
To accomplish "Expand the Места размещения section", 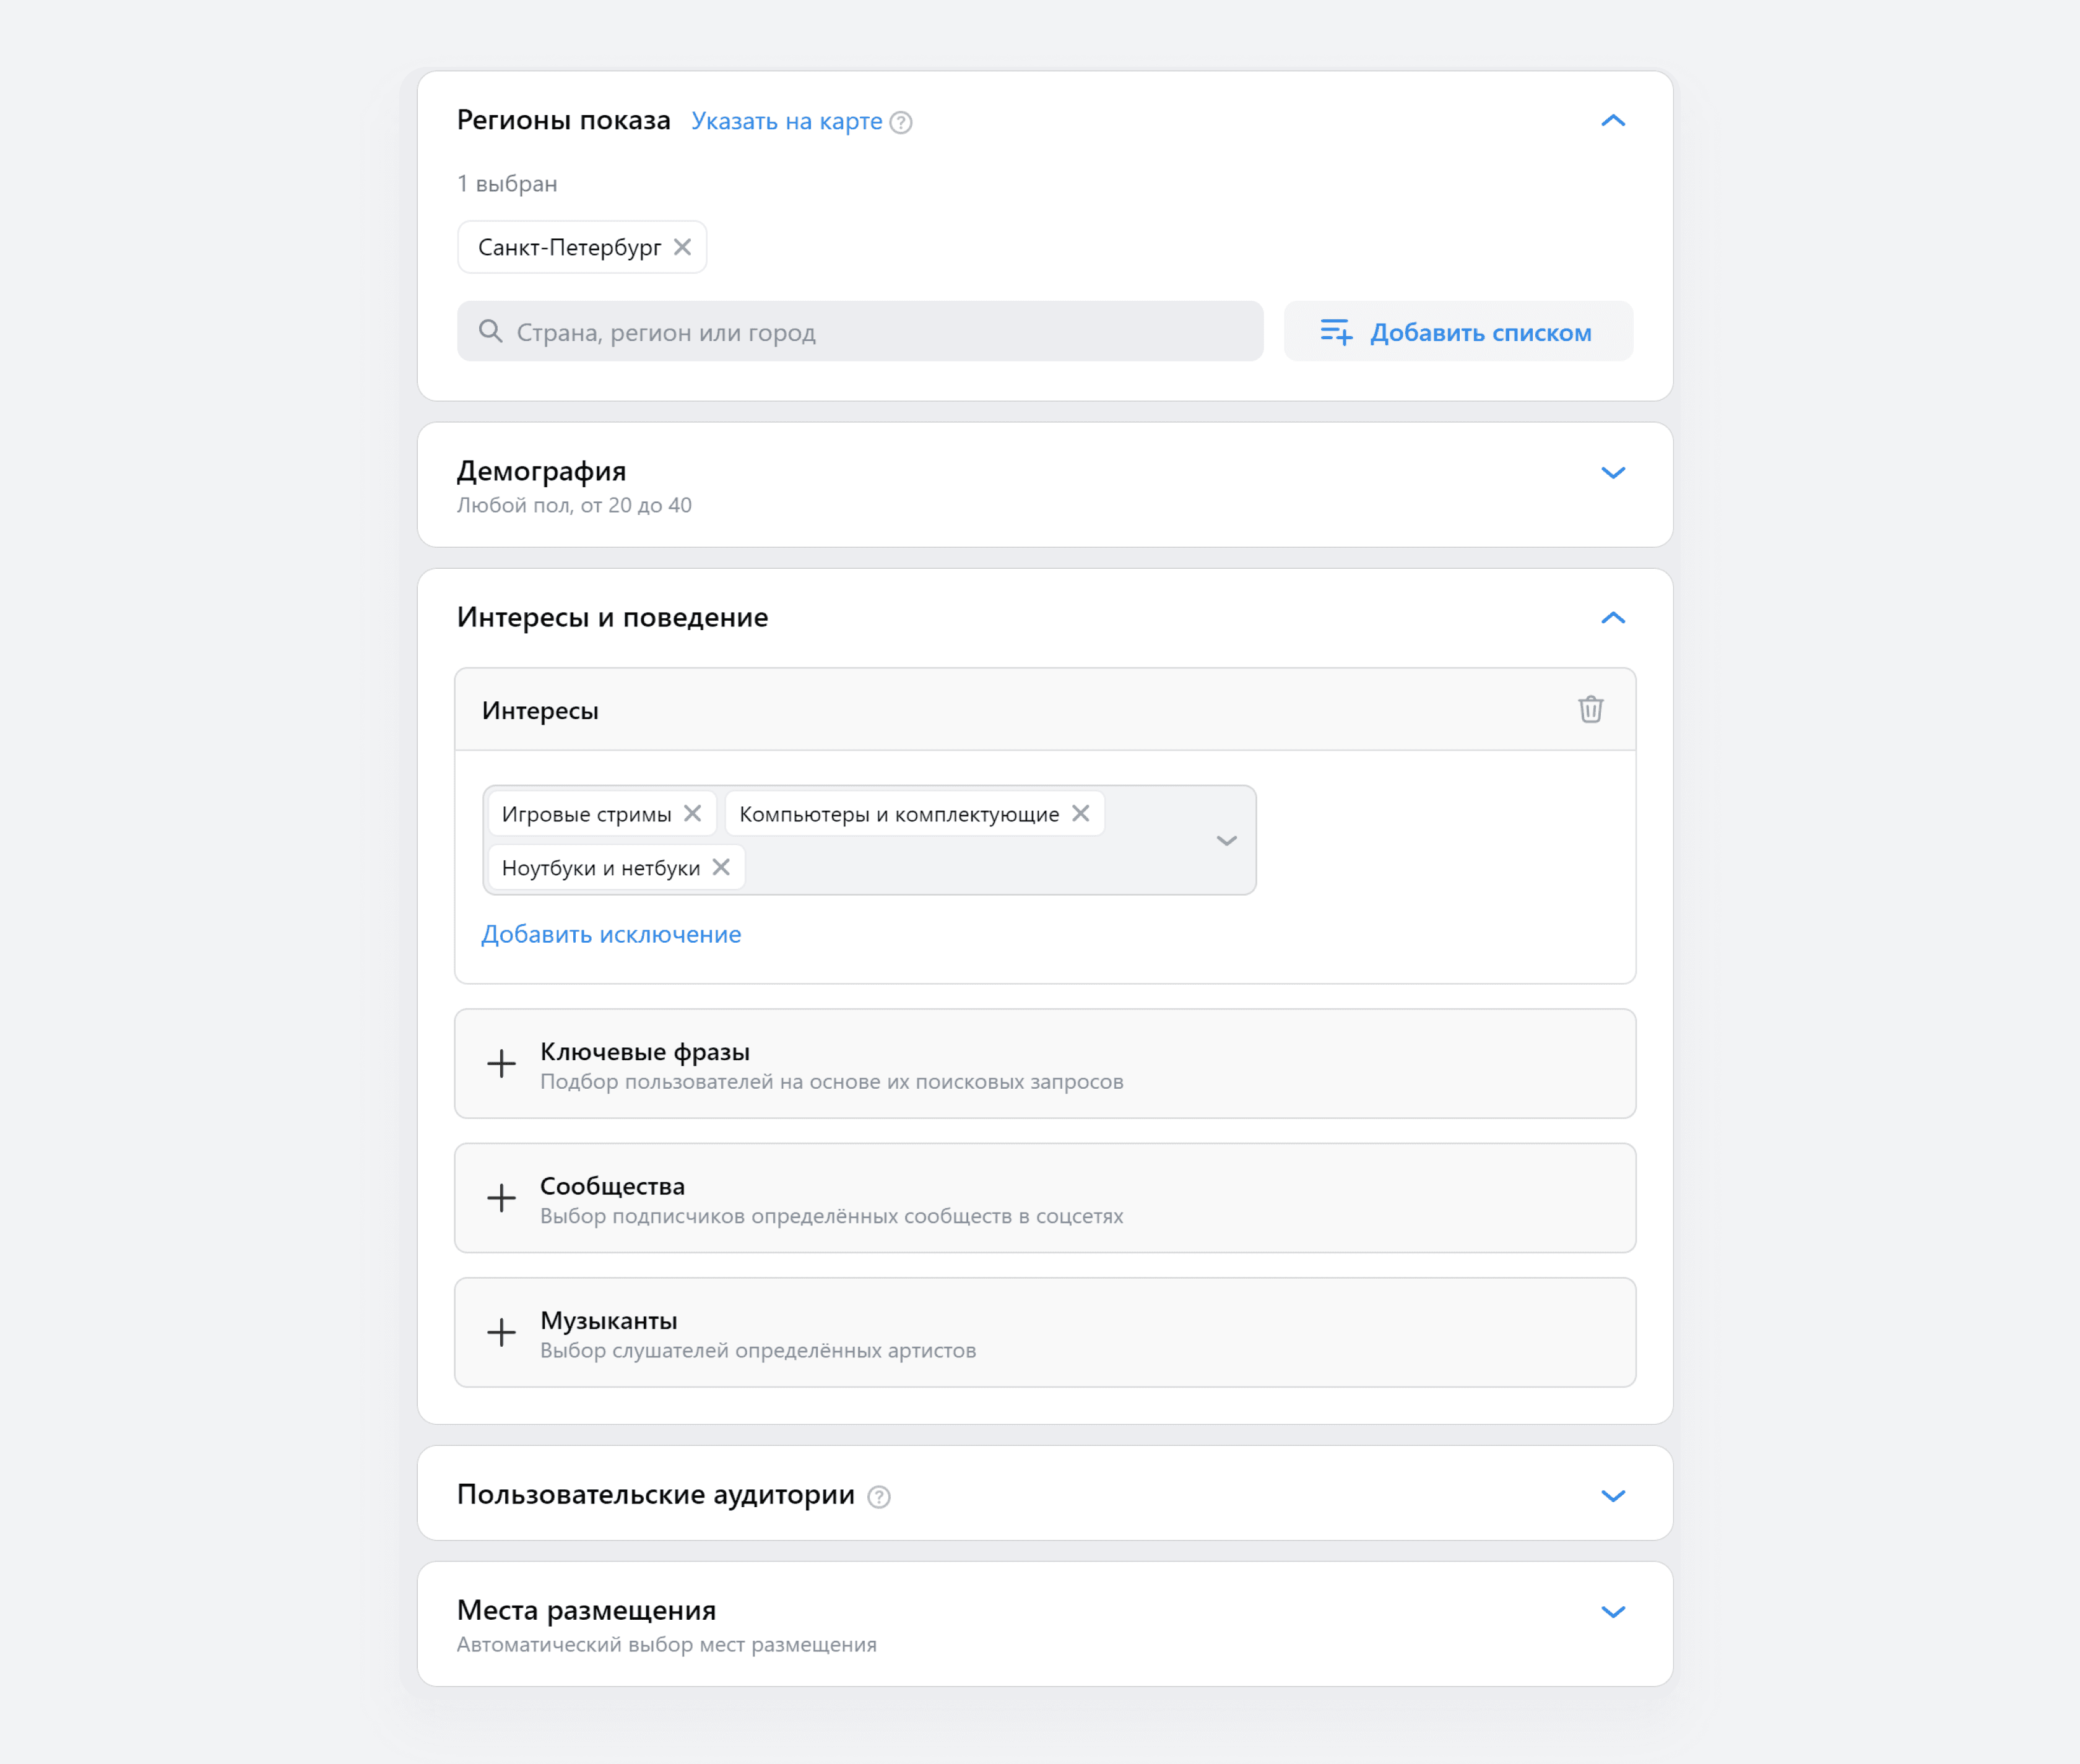I will (1613, 1611).
